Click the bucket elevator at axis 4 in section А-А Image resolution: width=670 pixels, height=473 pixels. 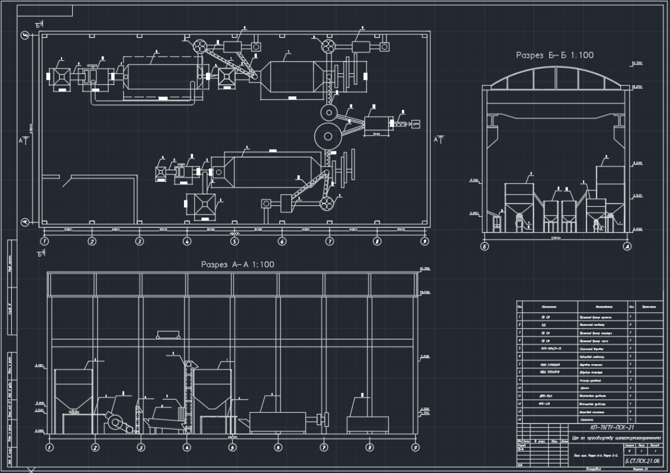click(188, 397)
